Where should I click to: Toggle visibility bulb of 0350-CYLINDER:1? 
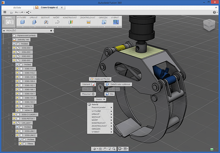14,115
